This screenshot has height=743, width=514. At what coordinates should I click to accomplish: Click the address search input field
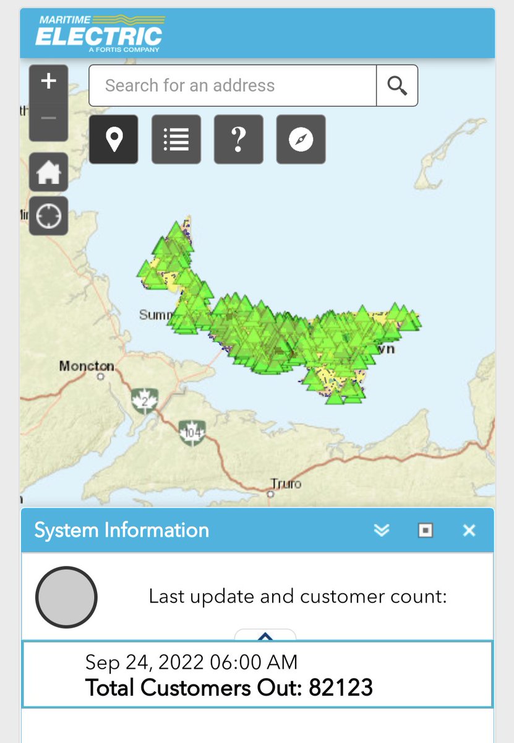coord(232,85)
